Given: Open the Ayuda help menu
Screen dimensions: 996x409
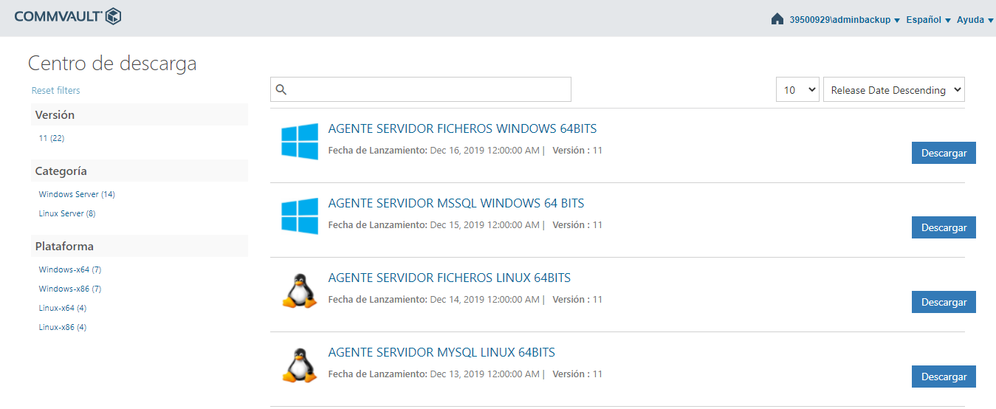Looking at the screenshot, I should 975,20.
